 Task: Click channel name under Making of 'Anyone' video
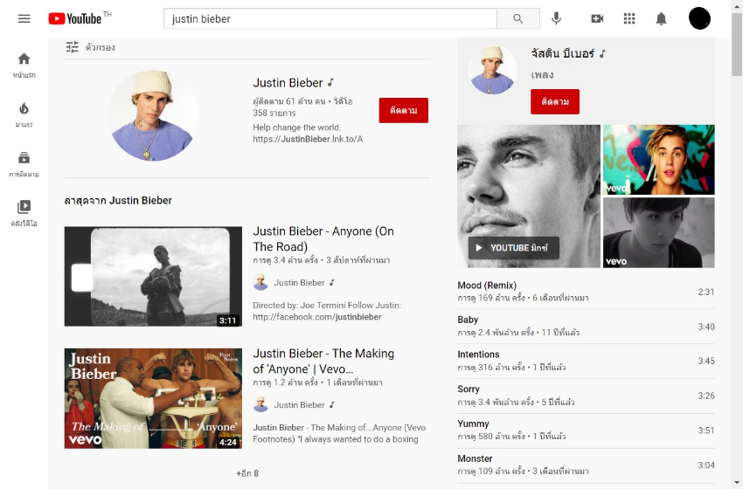(299, 405)
